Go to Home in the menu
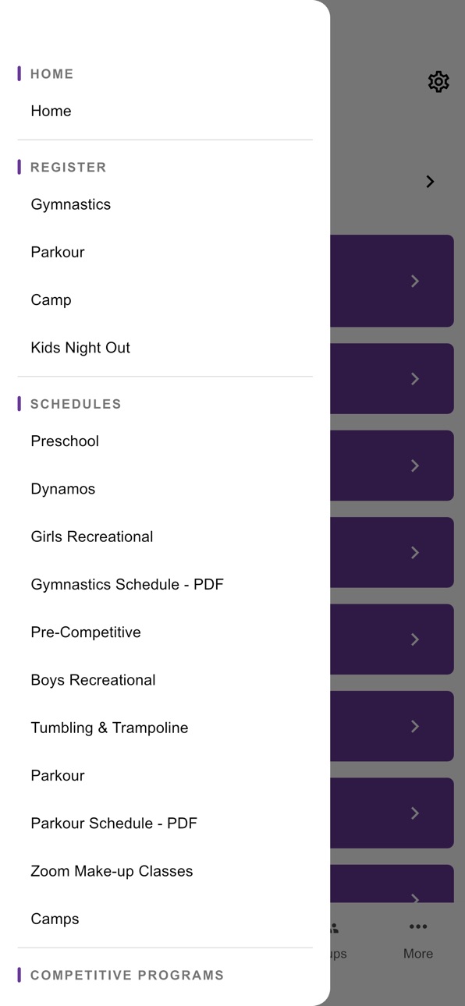Screen dimensions: 465x1006 [51, 112]
